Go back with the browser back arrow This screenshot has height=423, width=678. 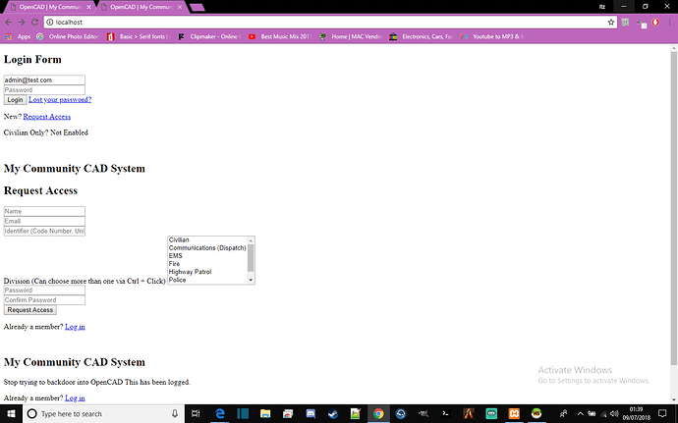9,22
